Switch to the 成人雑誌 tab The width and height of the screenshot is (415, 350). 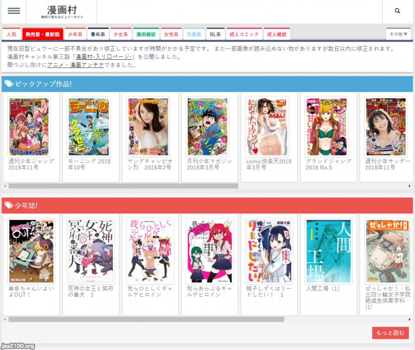click(277, 34)
